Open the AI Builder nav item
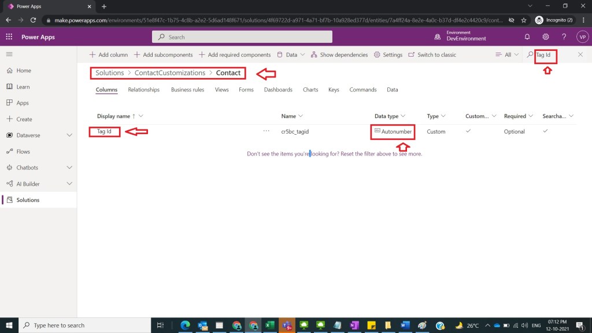This screenshot has width=592, height=333. pos(28,184)
